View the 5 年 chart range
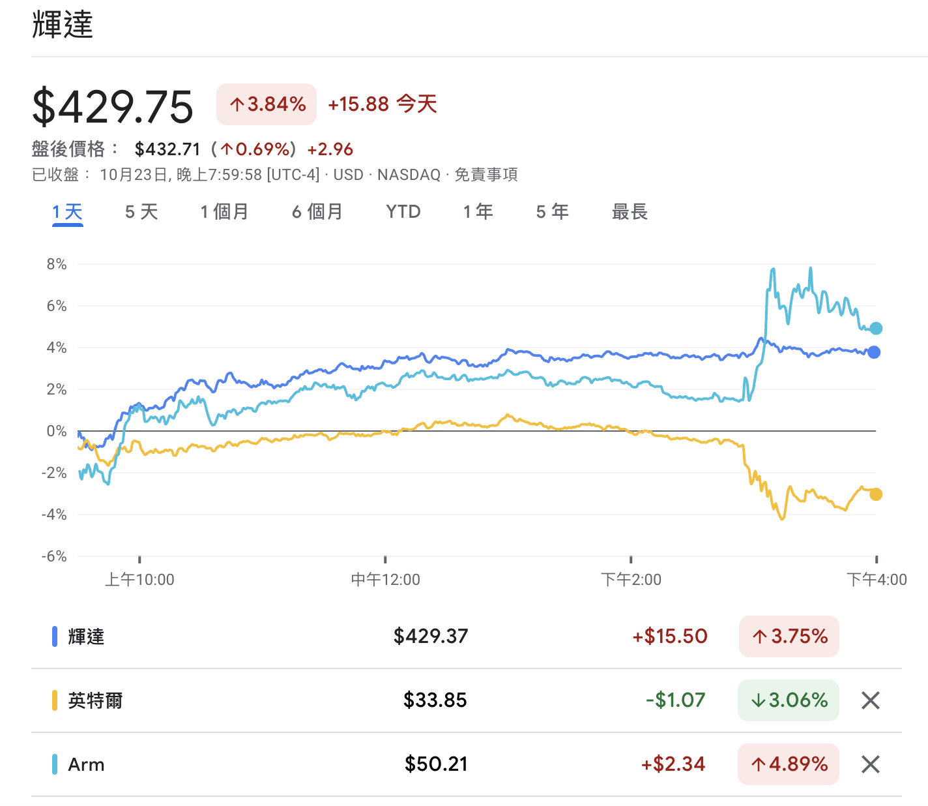The image size is (928, 806). (552, 212)
